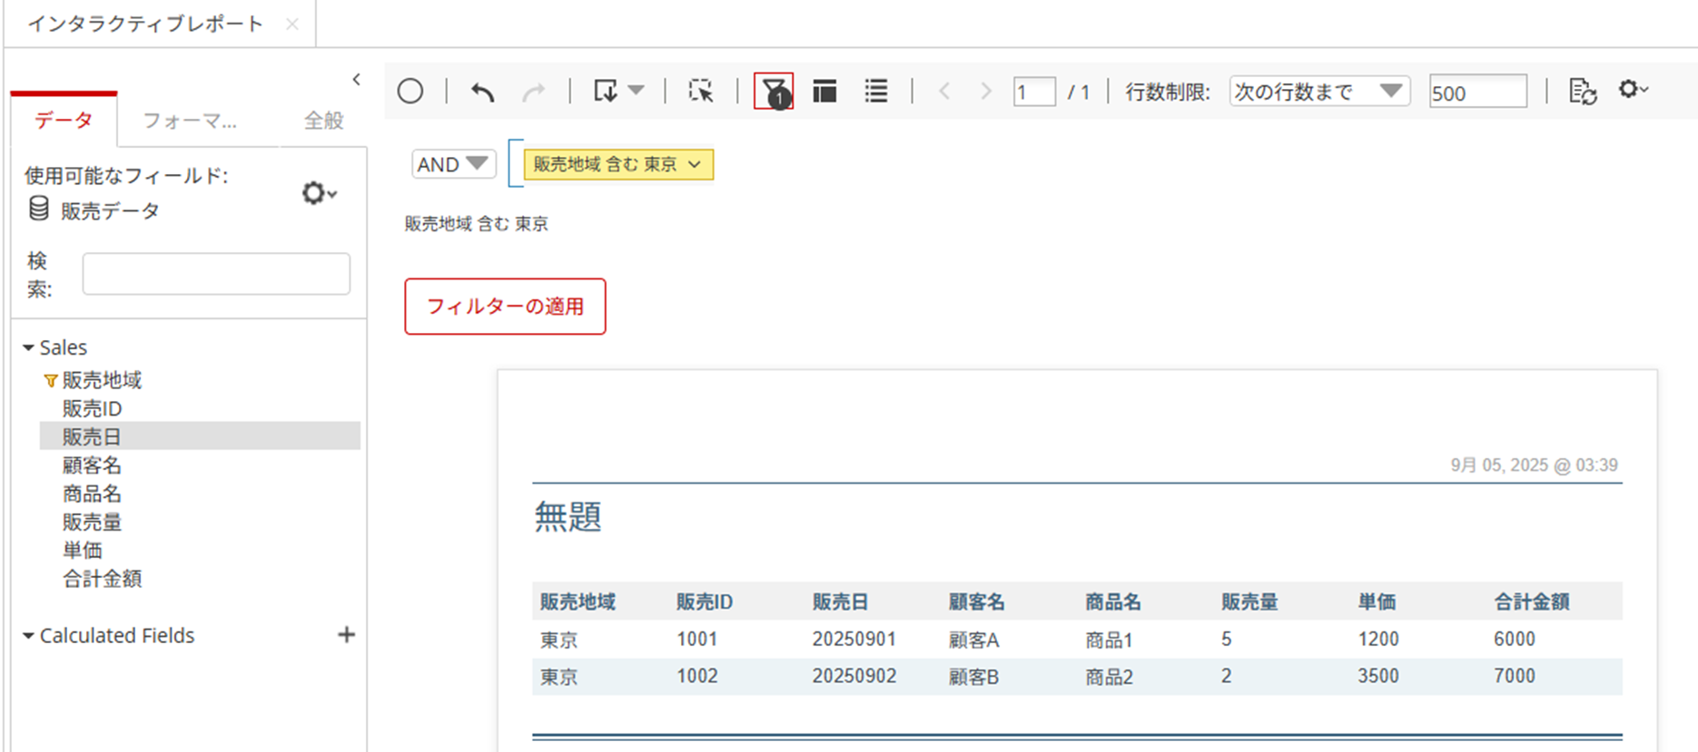Switch to the フォーマ... tab

click(x=190, y=120)
